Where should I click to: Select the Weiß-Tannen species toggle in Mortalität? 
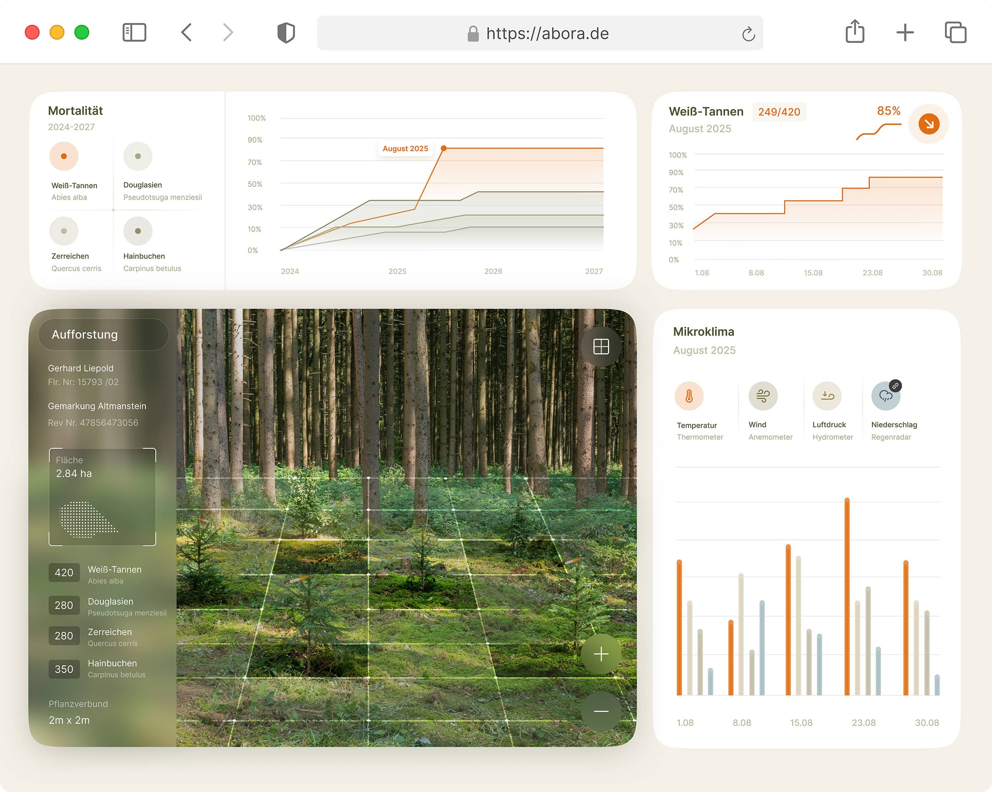tap(64, 156)
